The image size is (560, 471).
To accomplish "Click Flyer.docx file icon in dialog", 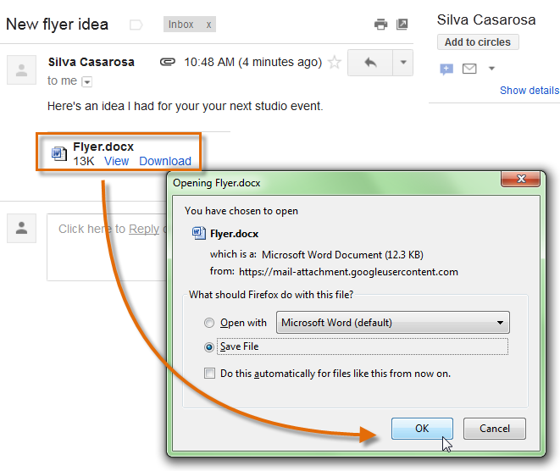I will [x=199, y=233].
